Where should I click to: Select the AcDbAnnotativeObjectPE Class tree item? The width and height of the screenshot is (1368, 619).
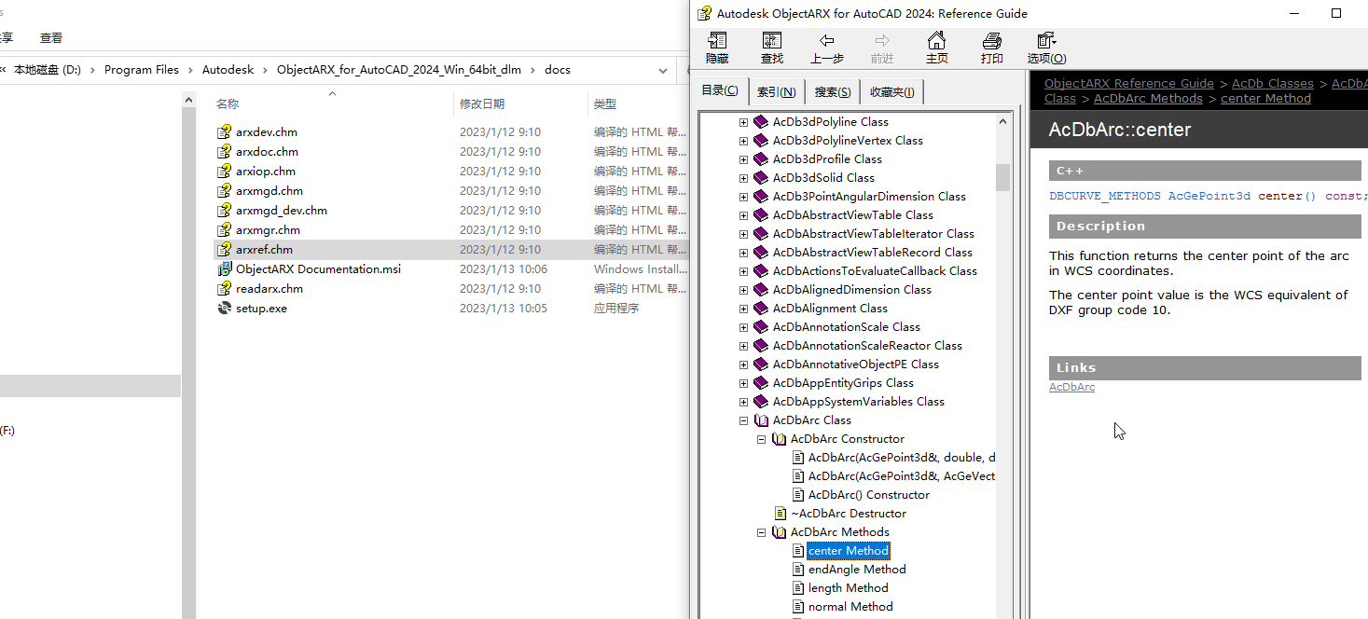coord(855,365)
